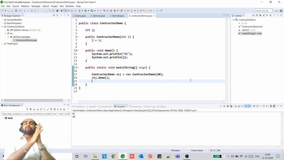Collapse the default package node
The width and height of the screenshot is (284, 160).
pyautogui.click(x=8, y=37)
